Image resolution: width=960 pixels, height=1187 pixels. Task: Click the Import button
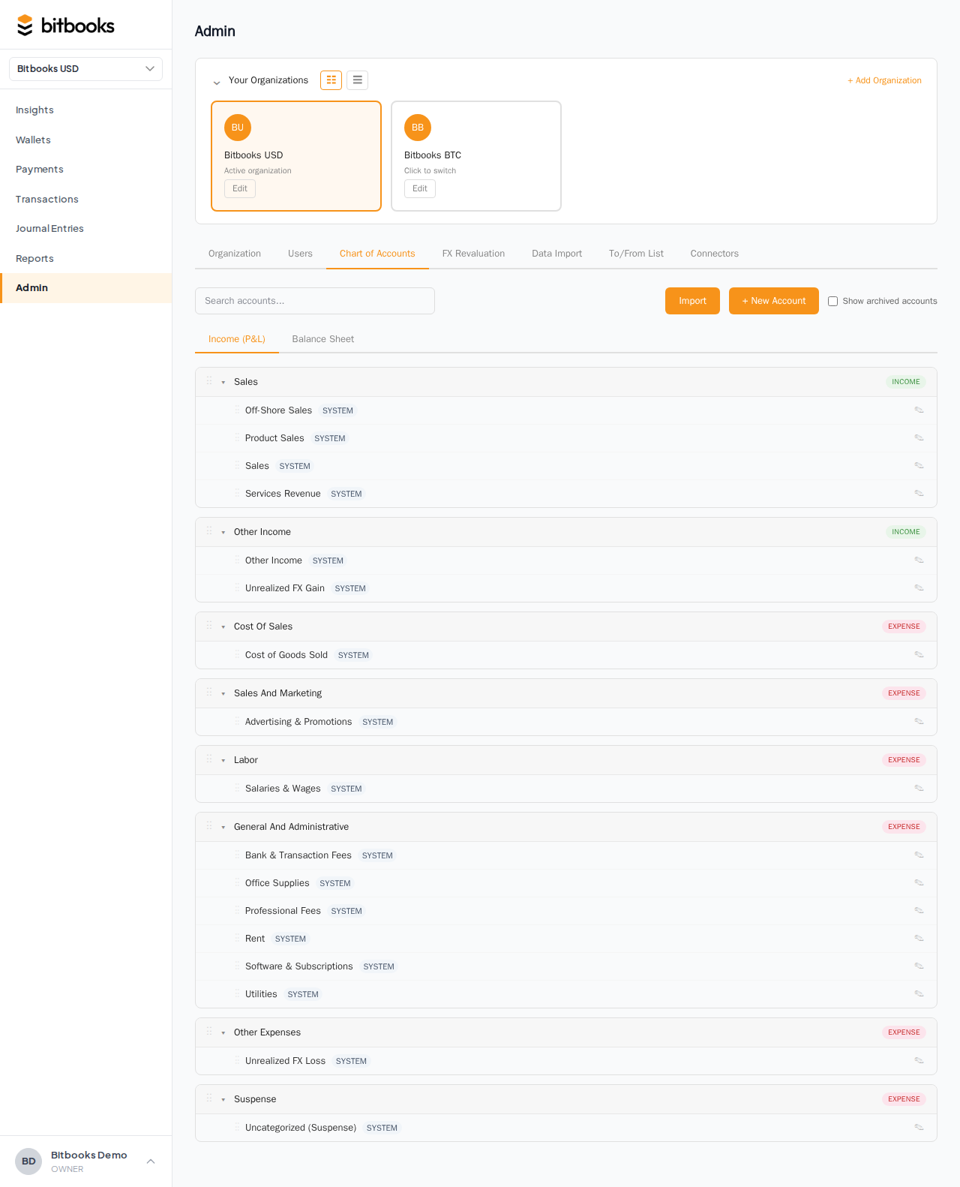[692, 301]
